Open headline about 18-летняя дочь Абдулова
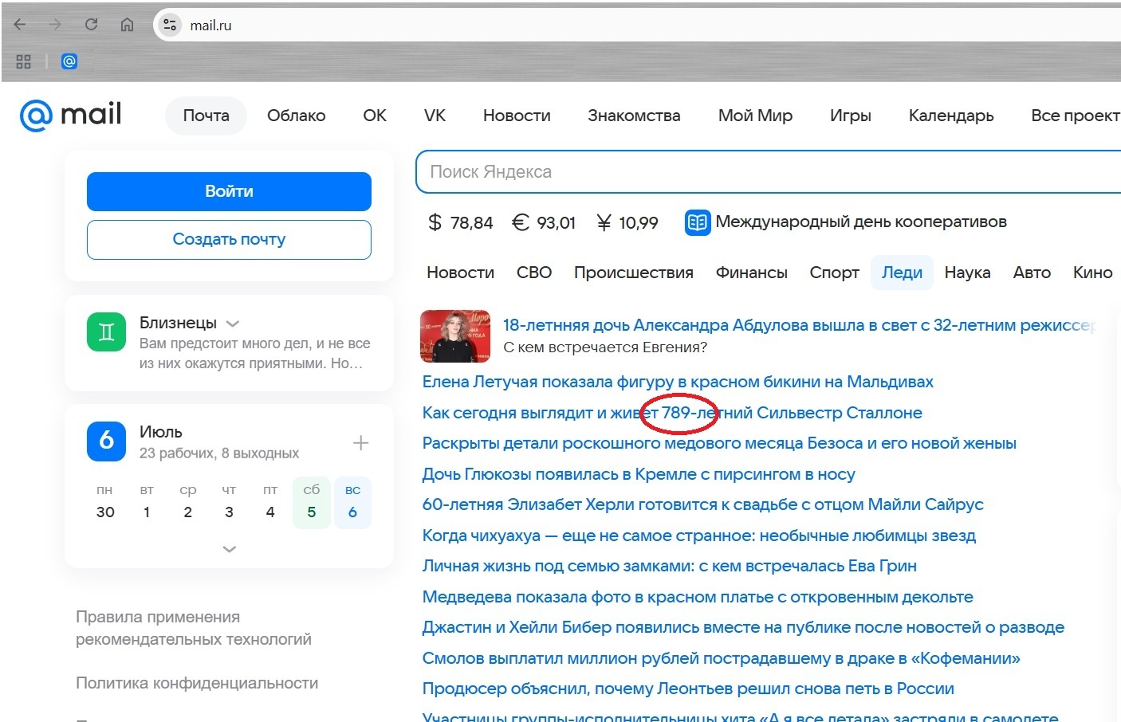 point(799,325)
